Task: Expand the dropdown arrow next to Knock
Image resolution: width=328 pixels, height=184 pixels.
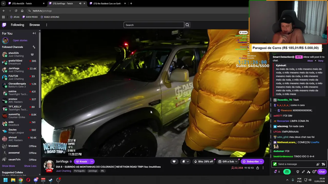Action: point(92,162)
